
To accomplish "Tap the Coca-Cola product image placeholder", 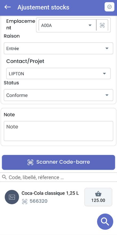I will coord(12,197).
